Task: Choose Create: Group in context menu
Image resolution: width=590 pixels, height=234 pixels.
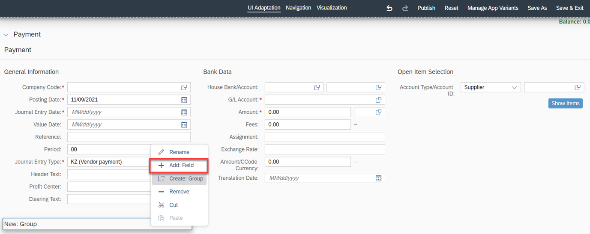Action: pos(179,178)
